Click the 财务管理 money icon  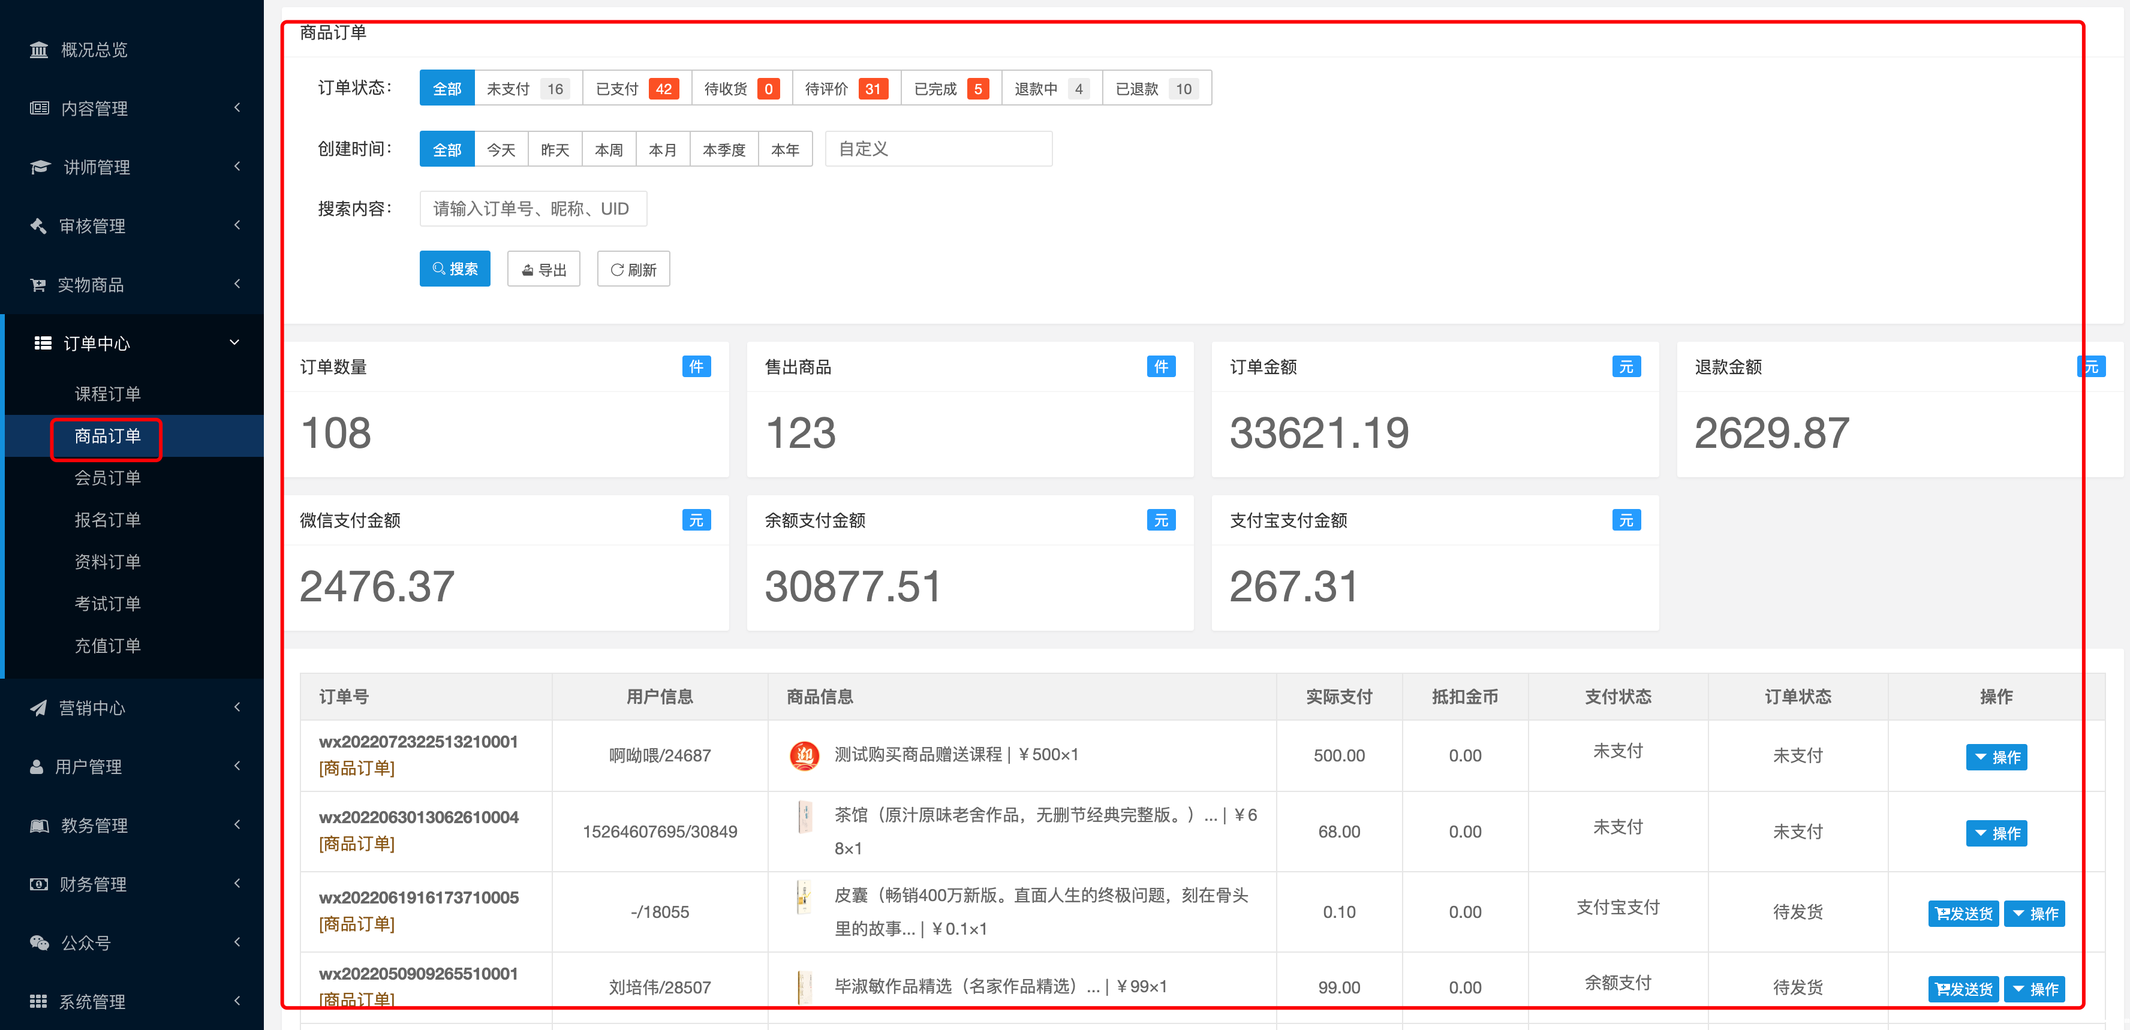pos(38,884)
